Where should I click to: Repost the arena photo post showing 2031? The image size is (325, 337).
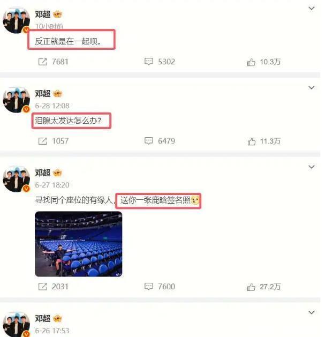pyautogui.click(x=53, y=287)
